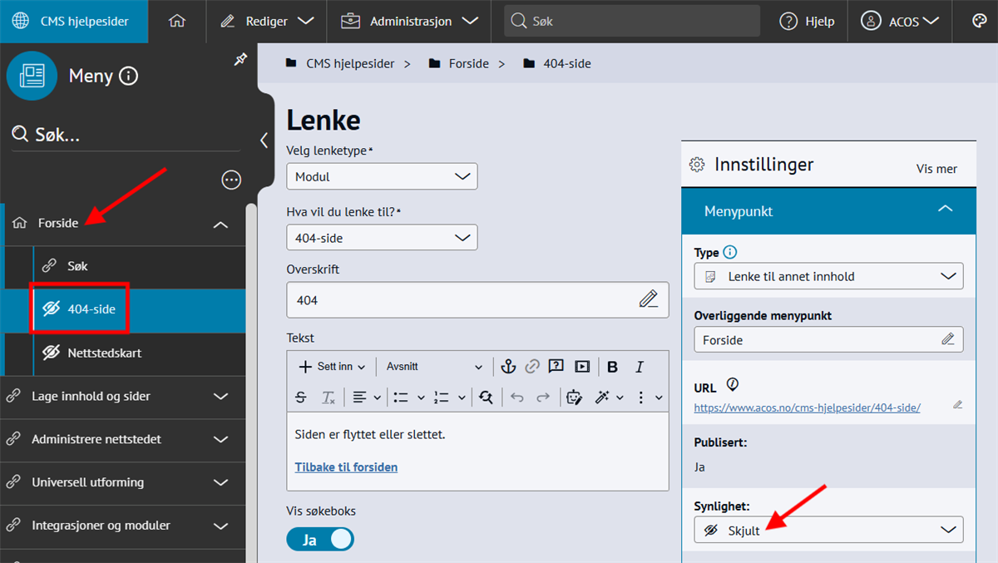Toggle the Vis søkeboks switch
The height and width of the screenshot is (563, 998).
click(320, 540)
